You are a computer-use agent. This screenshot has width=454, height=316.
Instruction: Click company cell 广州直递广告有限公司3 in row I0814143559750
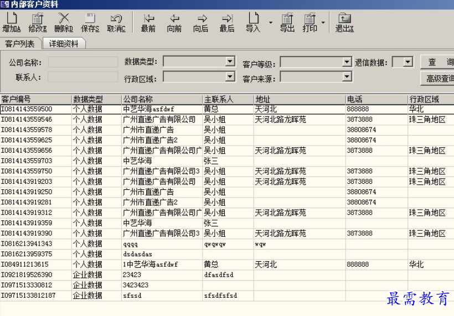click(x=161, y=172)
